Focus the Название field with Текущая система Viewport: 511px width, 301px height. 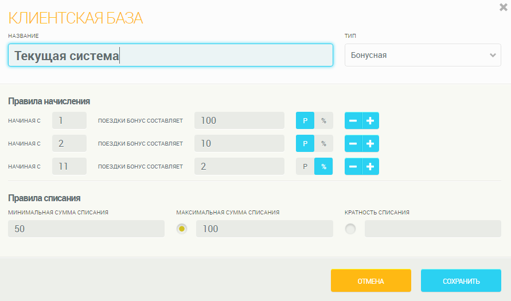pos(170,56)
